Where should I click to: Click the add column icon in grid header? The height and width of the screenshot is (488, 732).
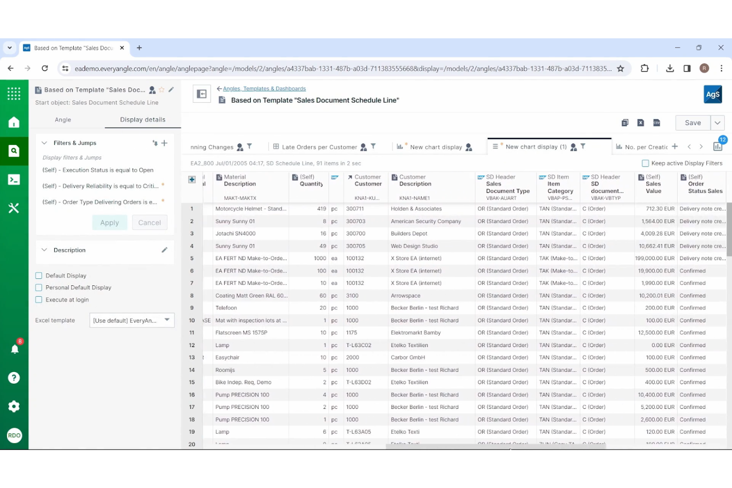point(192,179)
